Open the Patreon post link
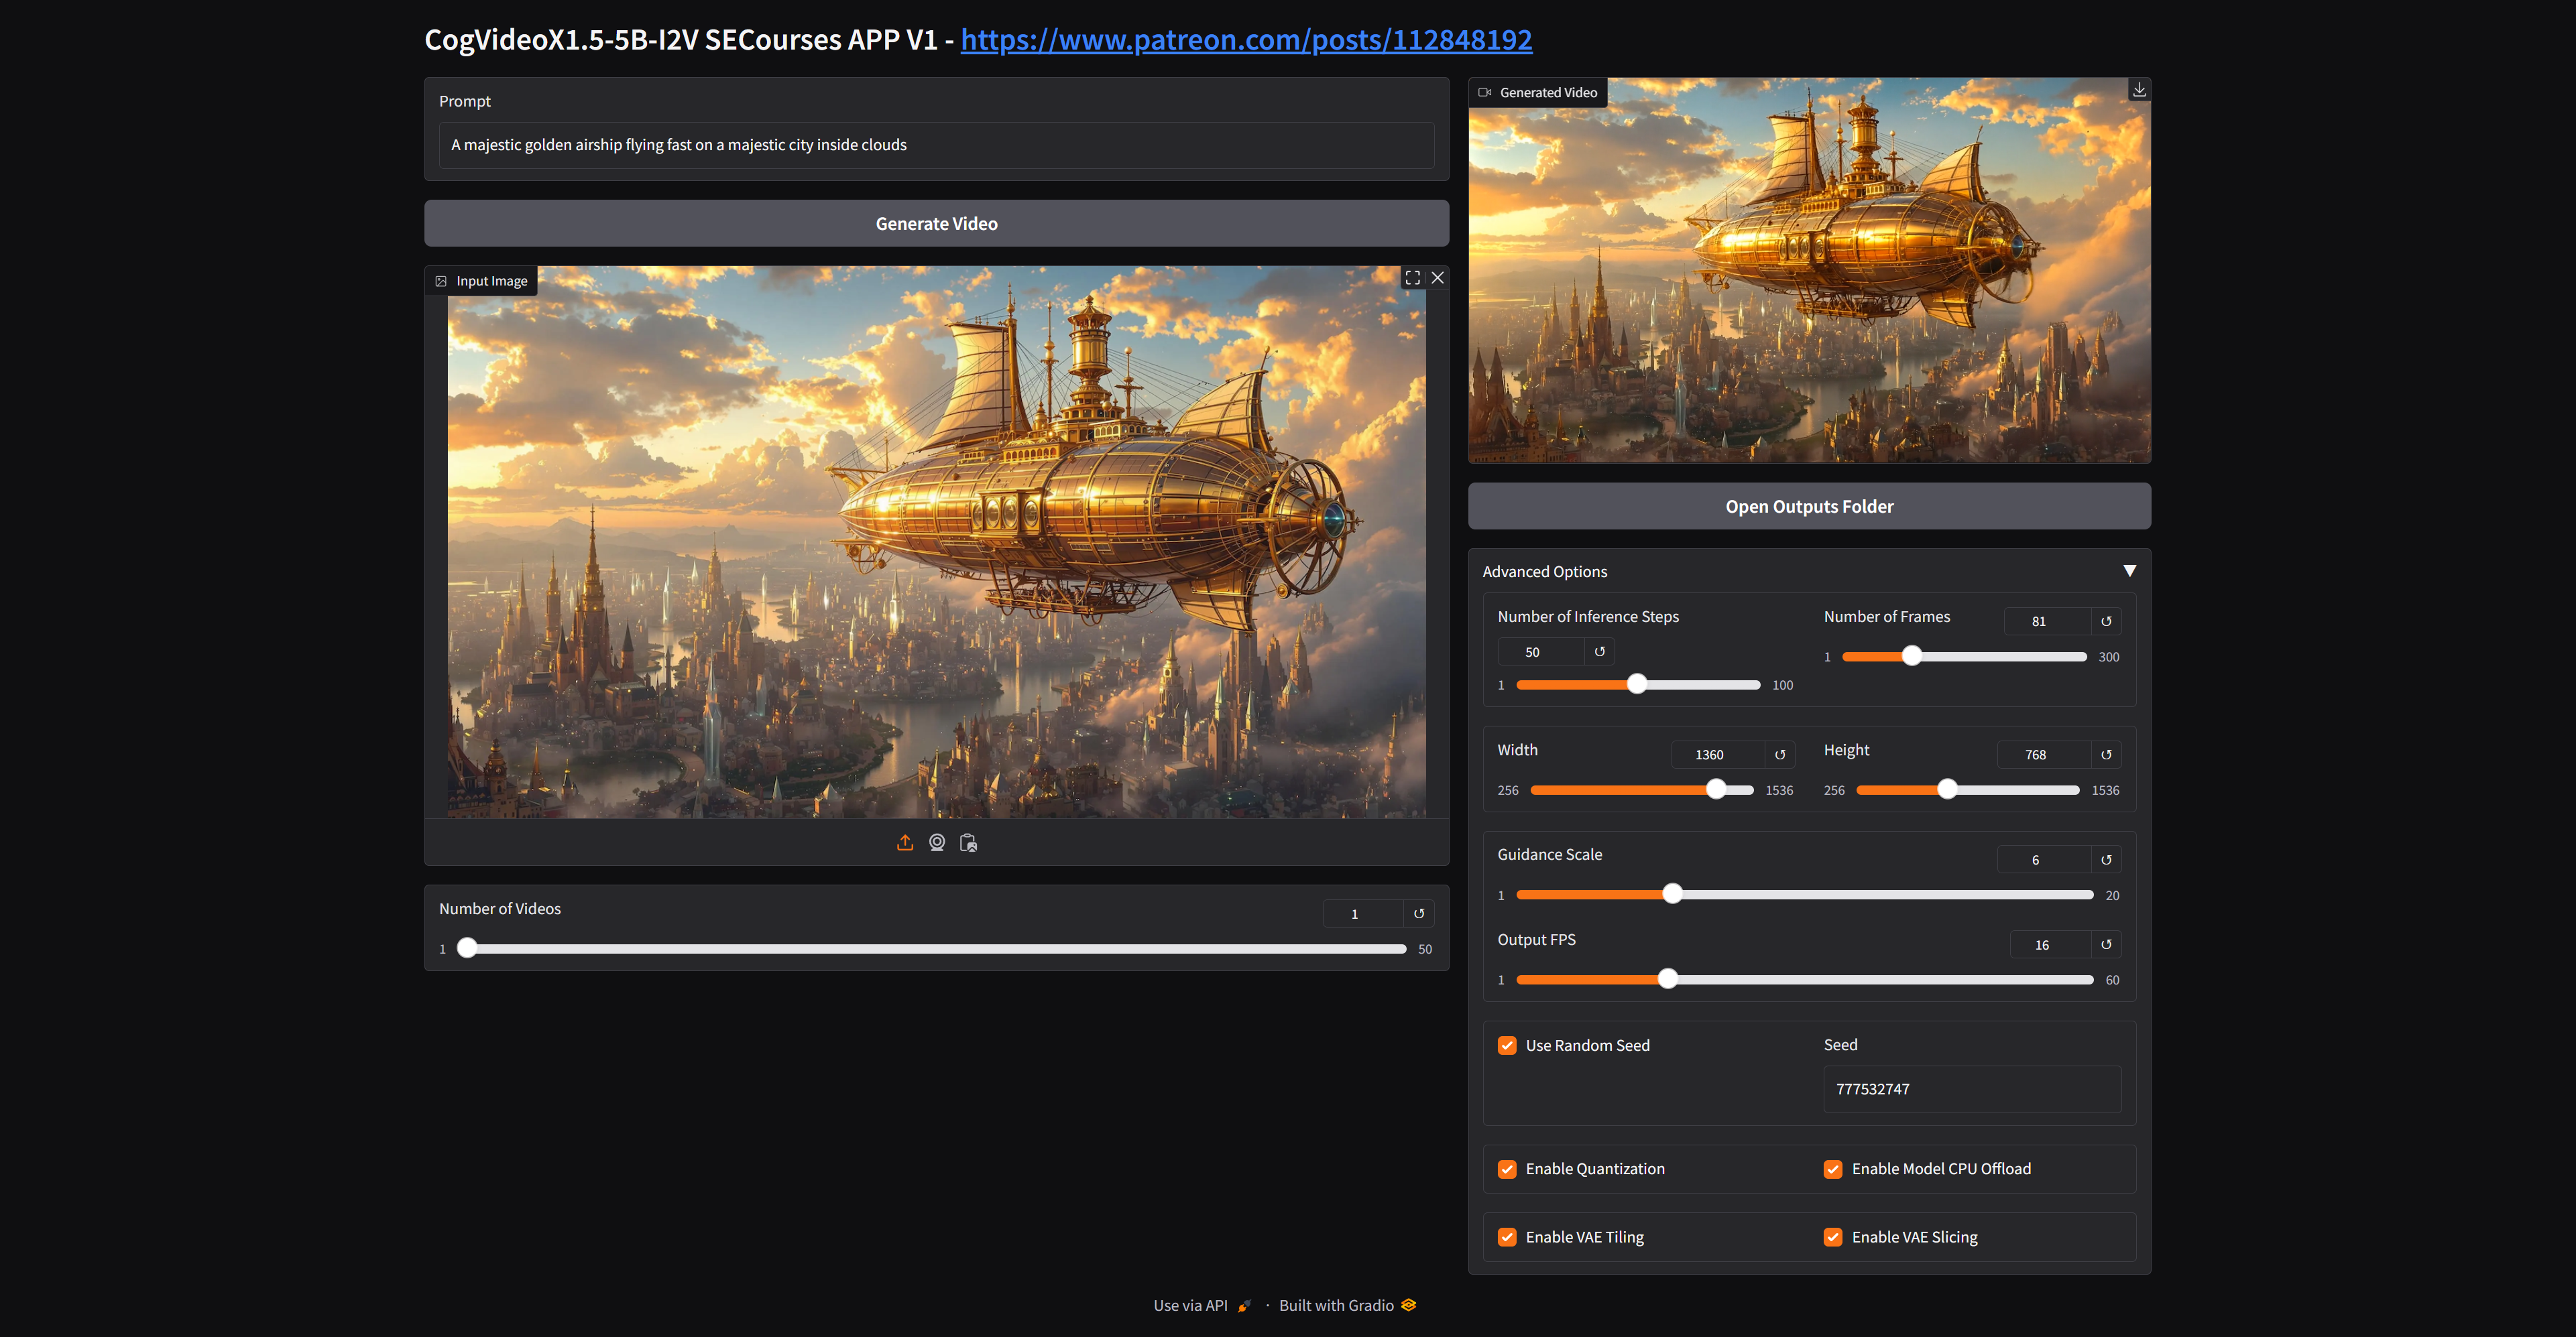The height and width of the screenshot is (1337, 2576). click(1246, 40)
